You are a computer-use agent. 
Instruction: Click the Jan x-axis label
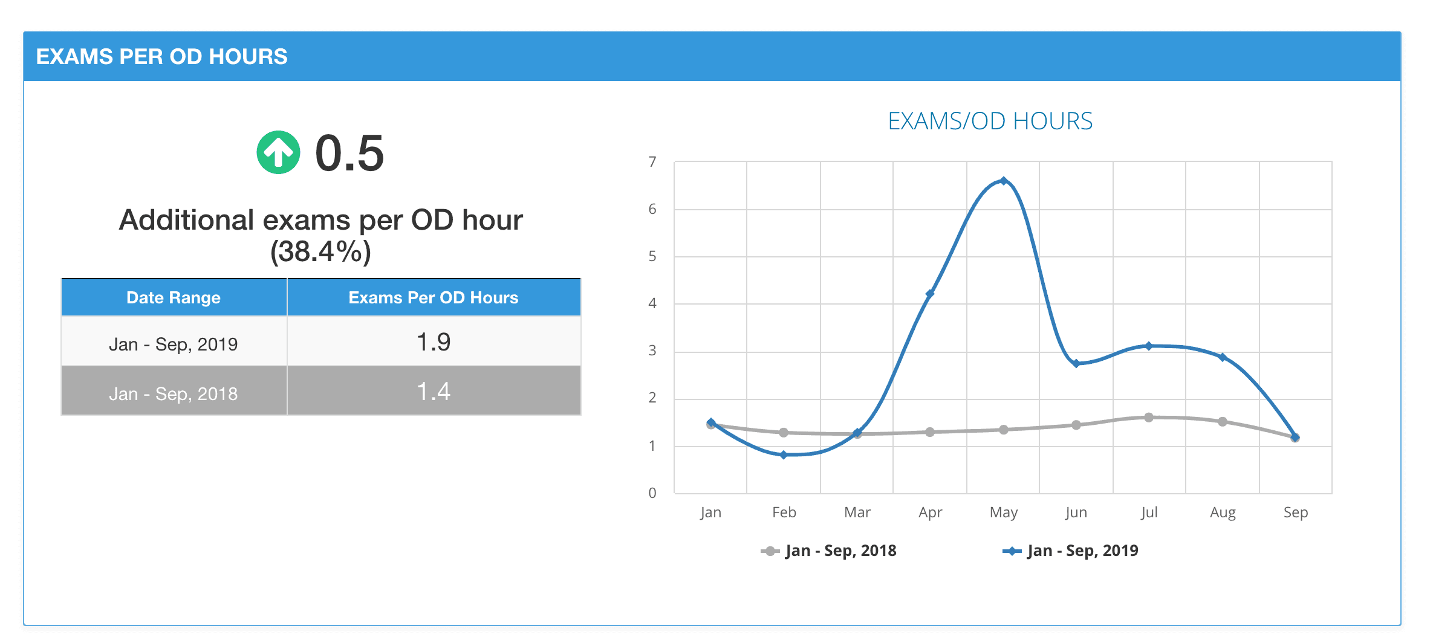[x=710, y=512]
